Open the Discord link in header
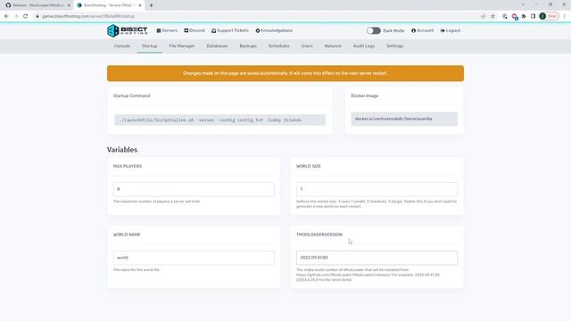This screenshot has width=571, height=321. 194,30
